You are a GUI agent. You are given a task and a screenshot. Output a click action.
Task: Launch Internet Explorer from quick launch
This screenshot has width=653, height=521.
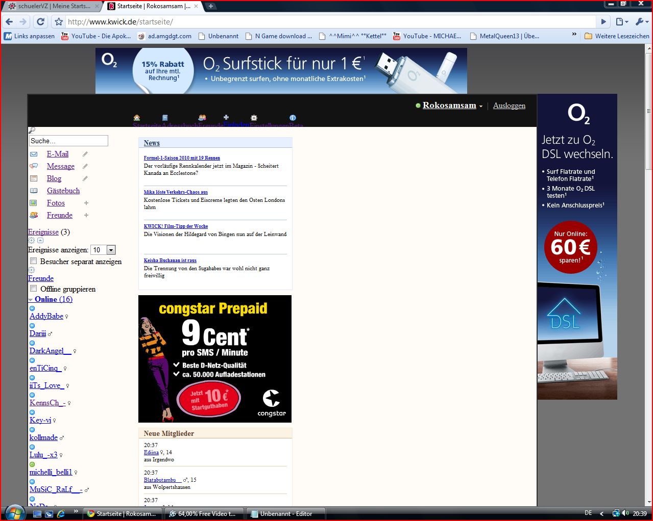click(x=61, y=514)
